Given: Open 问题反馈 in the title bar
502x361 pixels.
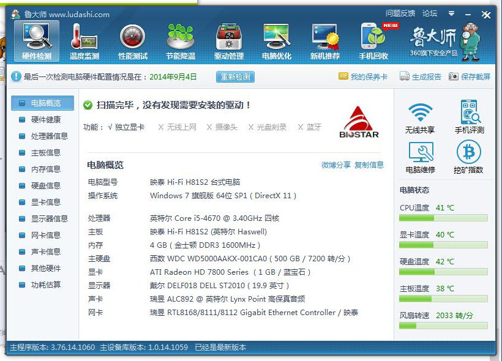Looking at the screenshot, I should click(x=400, y=13).
